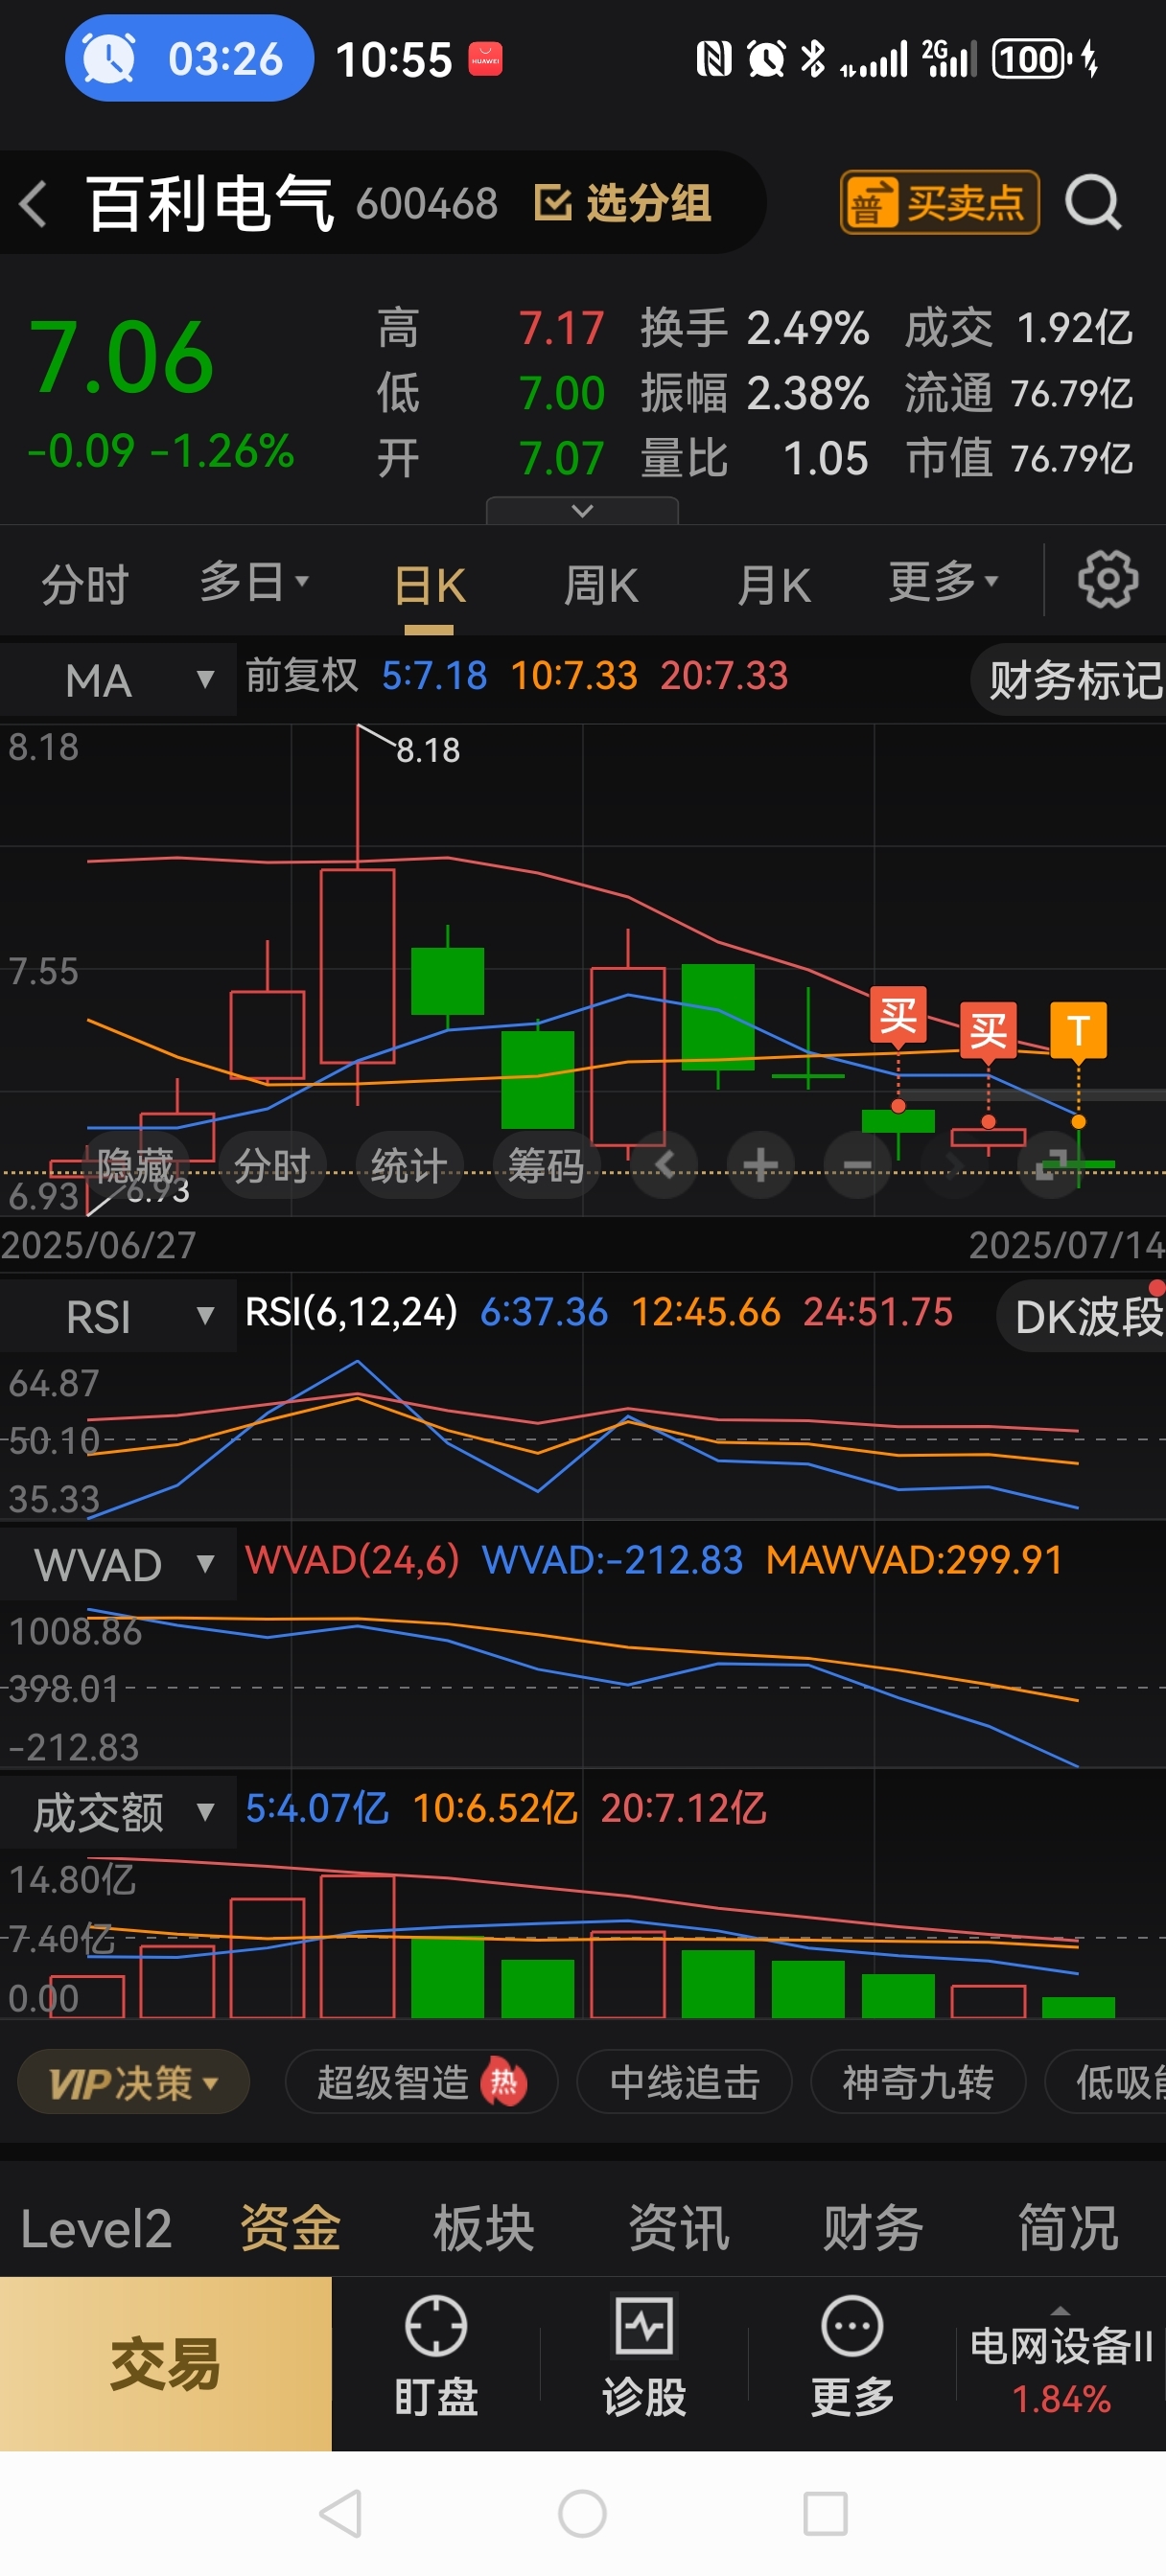Open the RSI indicator dropdown

(118, 1316)
